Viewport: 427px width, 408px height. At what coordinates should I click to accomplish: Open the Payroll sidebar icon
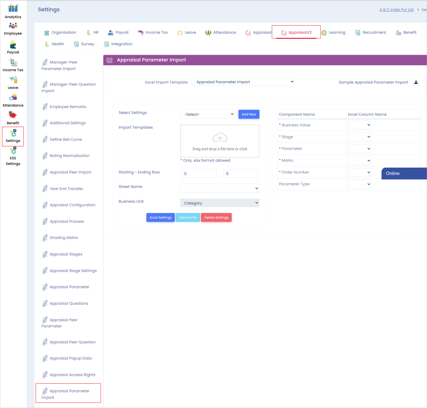(13, 45)
